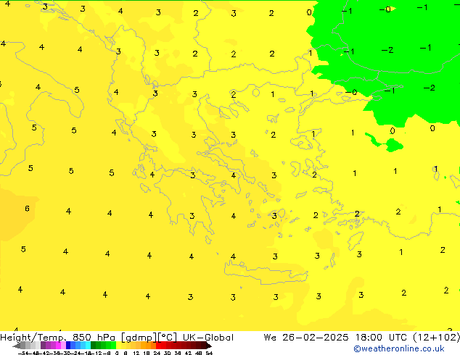Click the 'UK-Global' model name

point(208,338)
